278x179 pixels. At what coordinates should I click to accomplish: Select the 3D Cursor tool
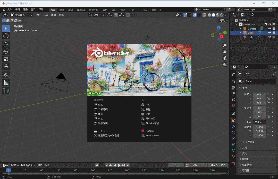pos(6,36)
